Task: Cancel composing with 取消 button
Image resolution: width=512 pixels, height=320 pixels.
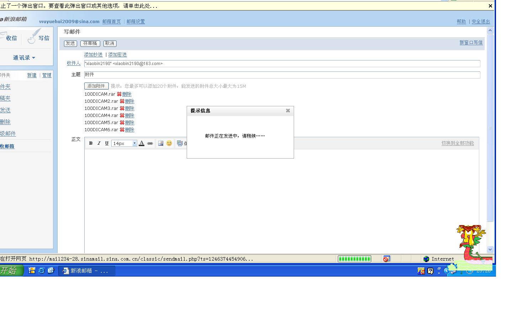Action: [x=110, y=43]
